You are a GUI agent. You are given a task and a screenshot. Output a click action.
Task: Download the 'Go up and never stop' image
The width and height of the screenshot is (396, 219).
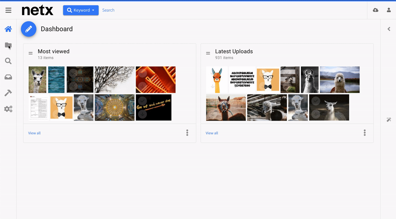pyautogui.click(x=142, y=114)
